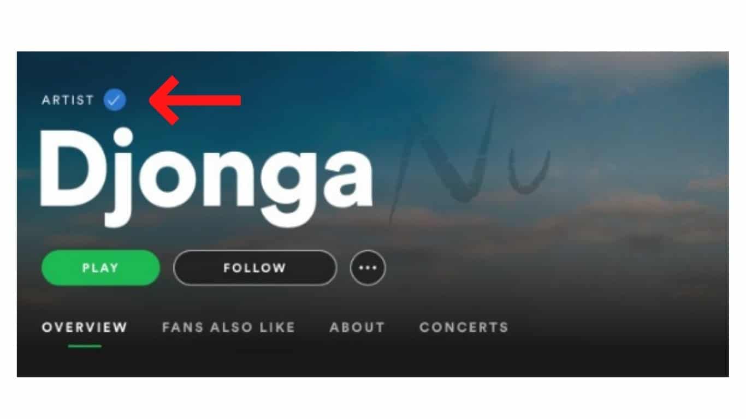Go to the Concerts tab
This screenshot has height=419, width=746.
click(464, 327)
